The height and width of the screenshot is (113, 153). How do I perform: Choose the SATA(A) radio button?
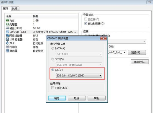(53, 48)
